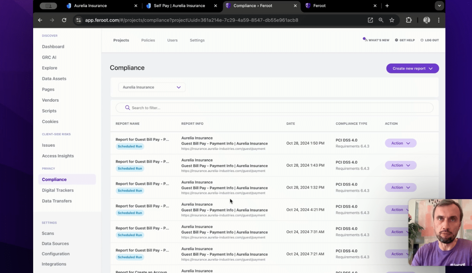Click the Get Help question mark icon

pyautogui.click(x=396, y=40)
